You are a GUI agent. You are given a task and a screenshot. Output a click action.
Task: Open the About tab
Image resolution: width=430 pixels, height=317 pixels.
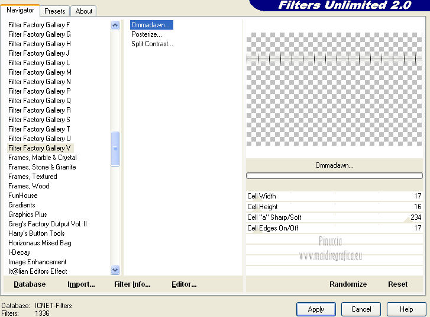[x=83, y=11]
